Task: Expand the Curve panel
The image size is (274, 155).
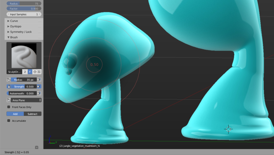Action: pos(14,21)
